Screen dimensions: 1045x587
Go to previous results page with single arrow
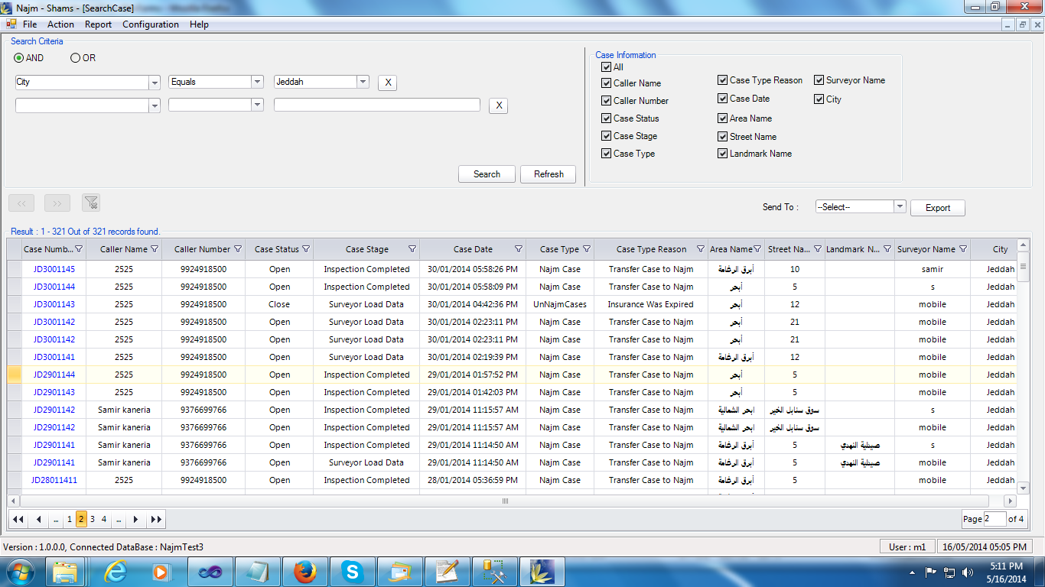(x=38, y=520)
